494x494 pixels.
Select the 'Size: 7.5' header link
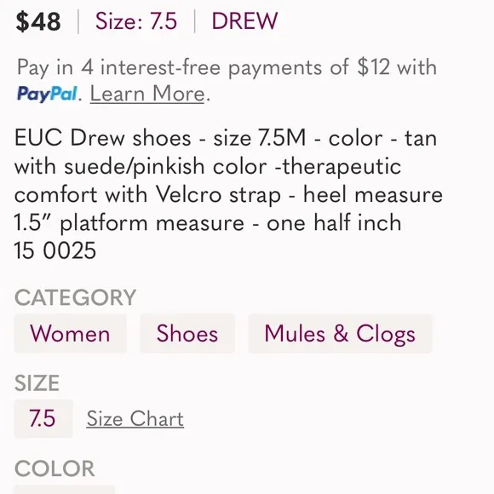[x=136, y=21]
